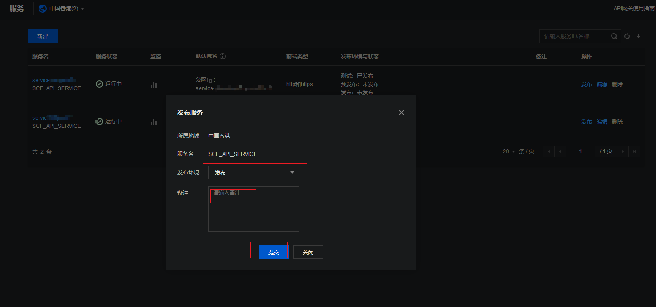Viewport: 656px width, 307px height.
Task: Open the 20 条/页 page size dropdown
Action: pos(509,151)
